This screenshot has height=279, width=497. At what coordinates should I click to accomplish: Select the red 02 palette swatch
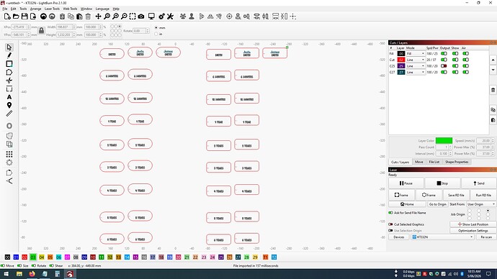click(x=24, y=257)
